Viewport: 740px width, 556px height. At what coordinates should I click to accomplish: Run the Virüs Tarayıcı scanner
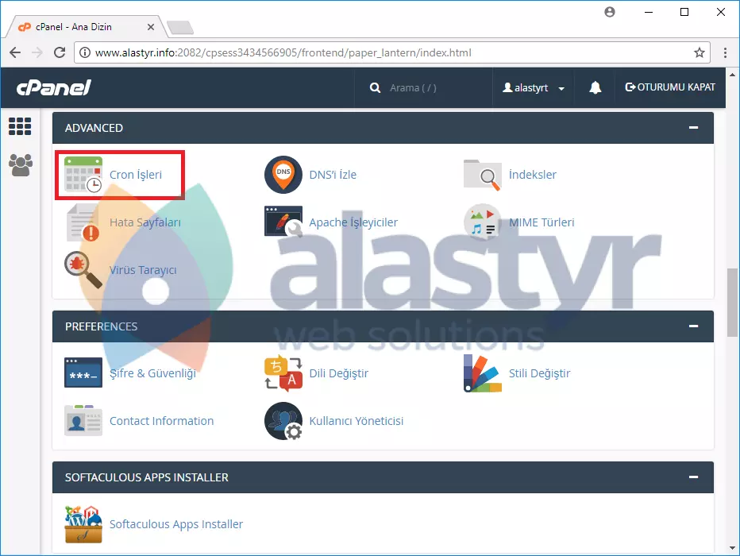click(x=143, y=269)
